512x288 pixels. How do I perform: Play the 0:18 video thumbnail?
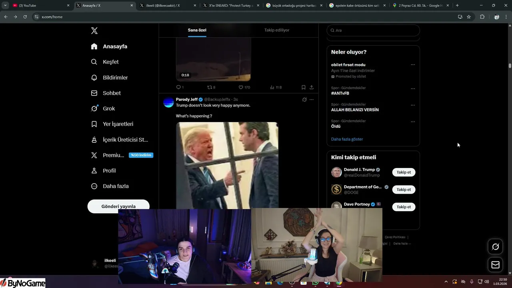pyautogui.click(x=213, y=59)
